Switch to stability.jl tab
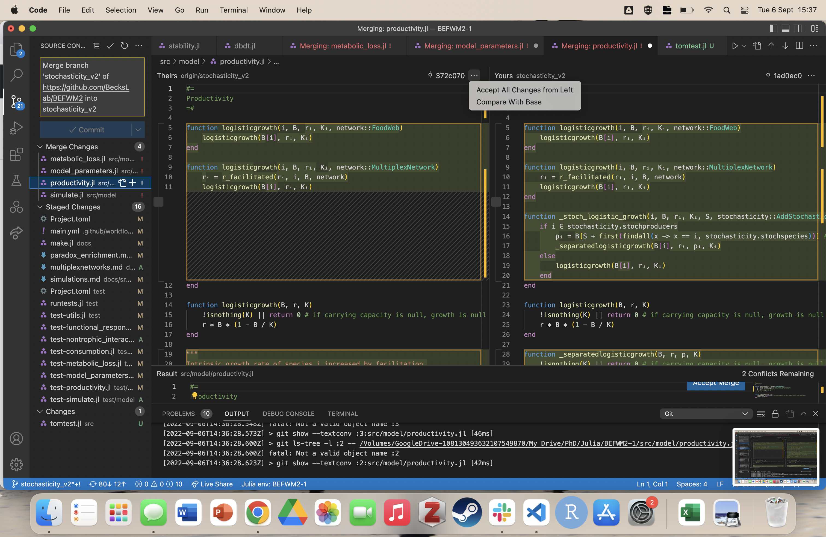Image resolution: width=826 pixels, height=537 pixels. pyautogui.click(x=184, y=45)
